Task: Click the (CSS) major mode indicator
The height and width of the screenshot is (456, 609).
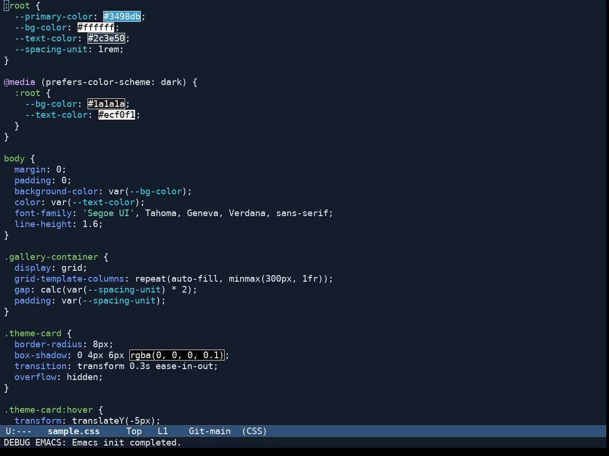Action: (x=255, y=431)
